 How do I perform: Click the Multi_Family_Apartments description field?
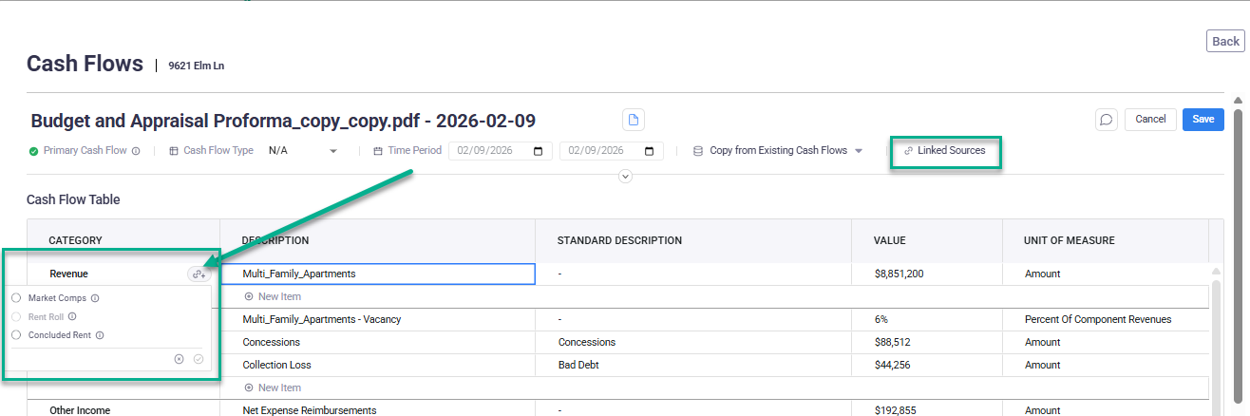coord(377,274)
